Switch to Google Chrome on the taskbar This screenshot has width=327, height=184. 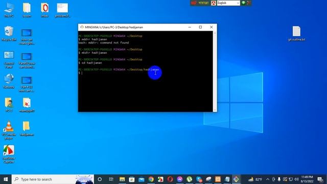coord(151,179)
